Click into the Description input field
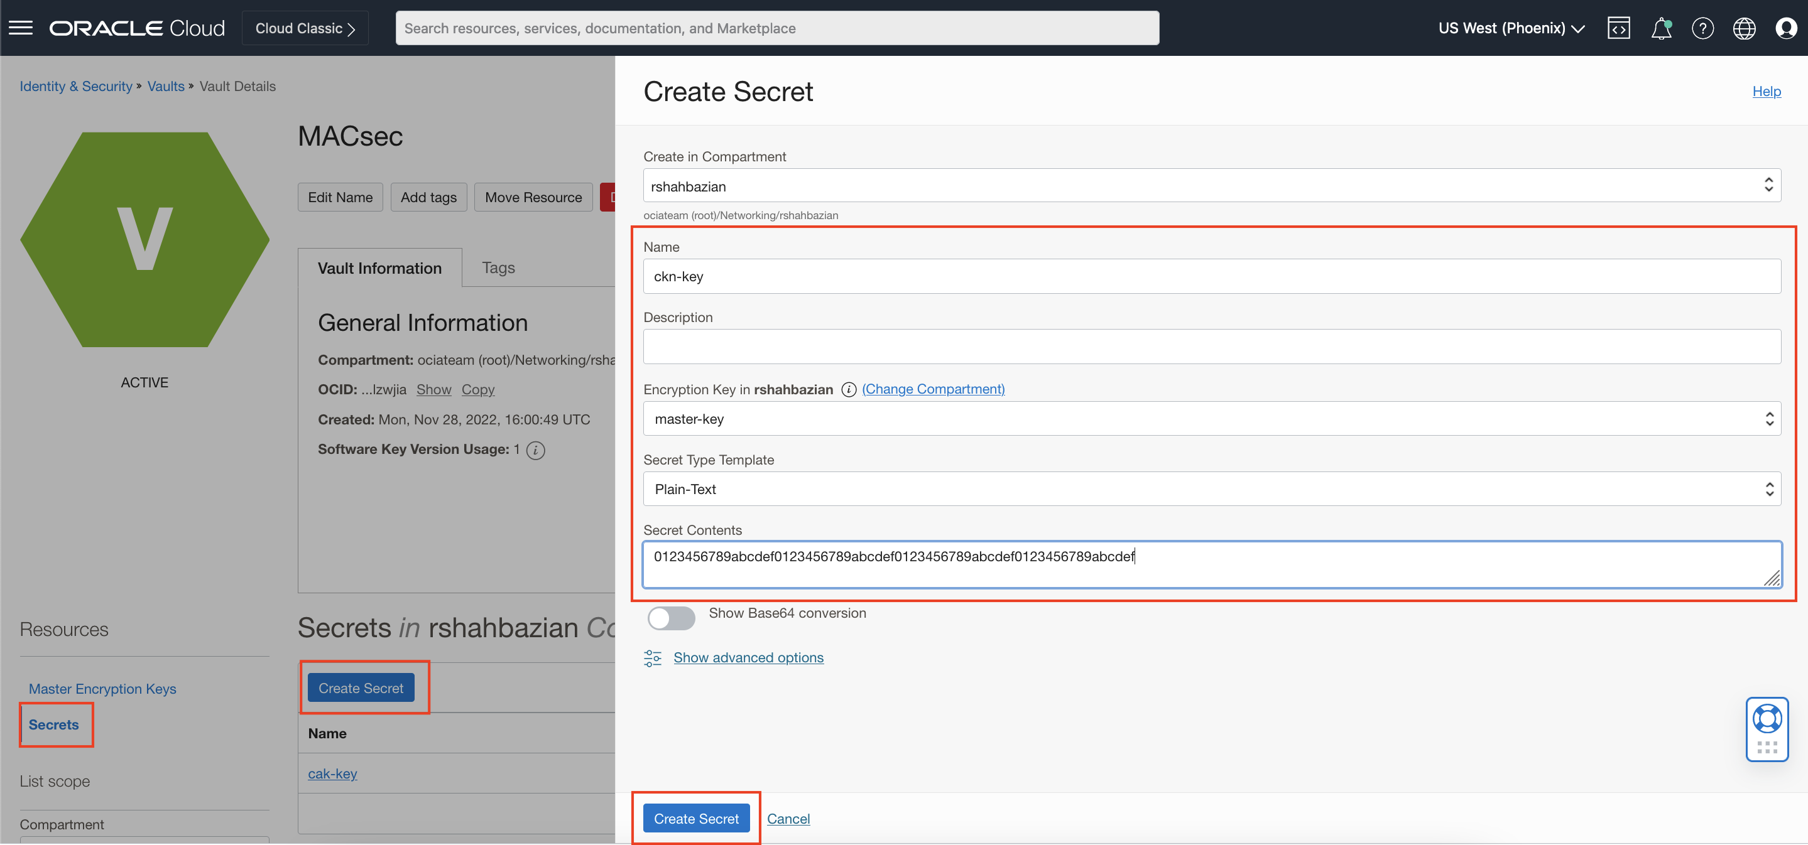 [x=1211, y=347]
